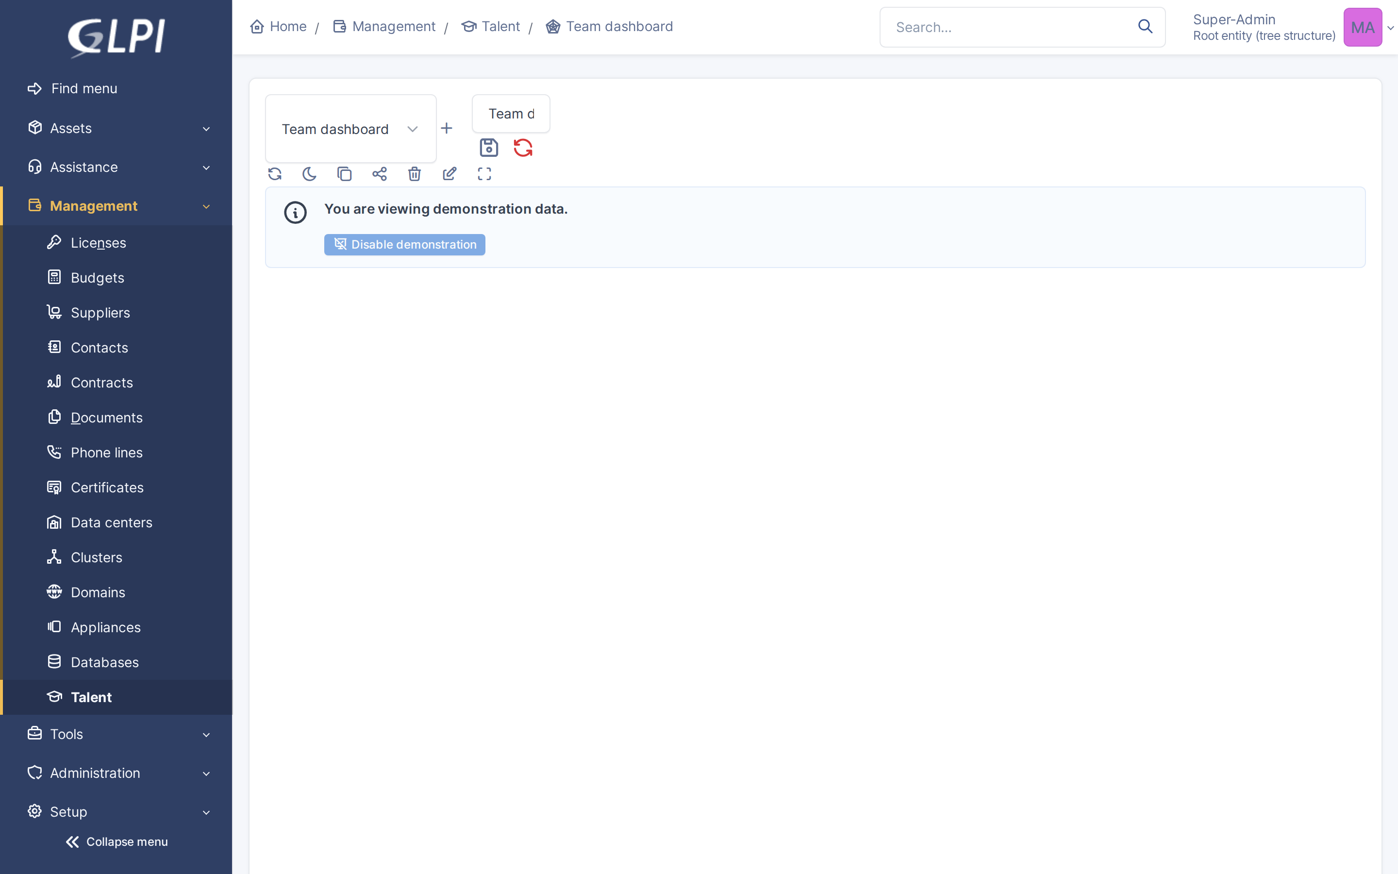Open Domains via its globe icon
Viewport: 1398px width, 874px height.
[54, 592]
